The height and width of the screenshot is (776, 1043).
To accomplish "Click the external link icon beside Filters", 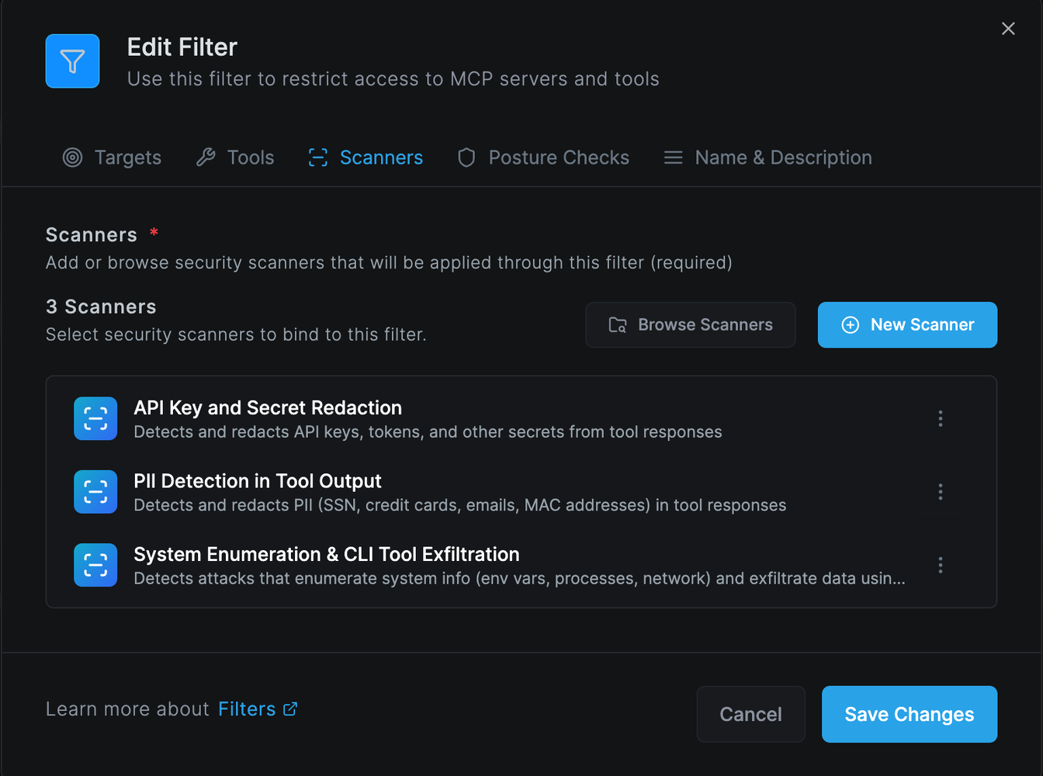I will tap(290, 708).
